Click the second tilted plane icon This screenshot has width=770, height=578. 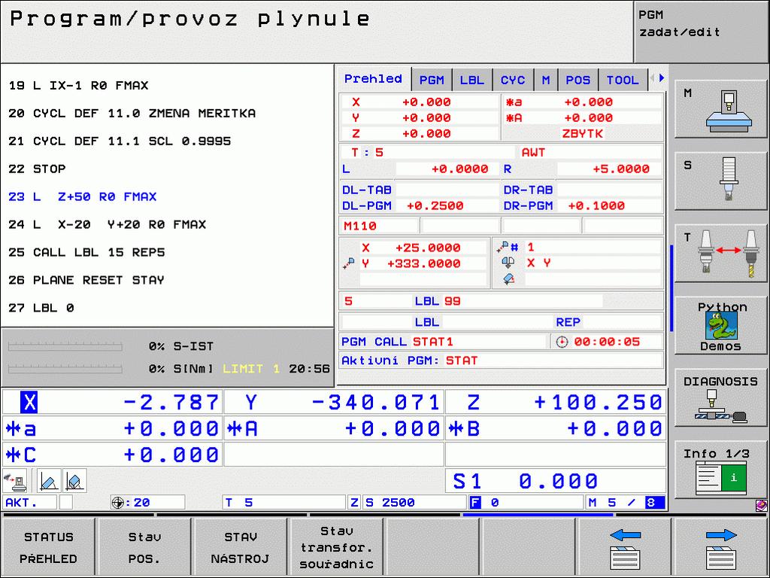[74, 480]
